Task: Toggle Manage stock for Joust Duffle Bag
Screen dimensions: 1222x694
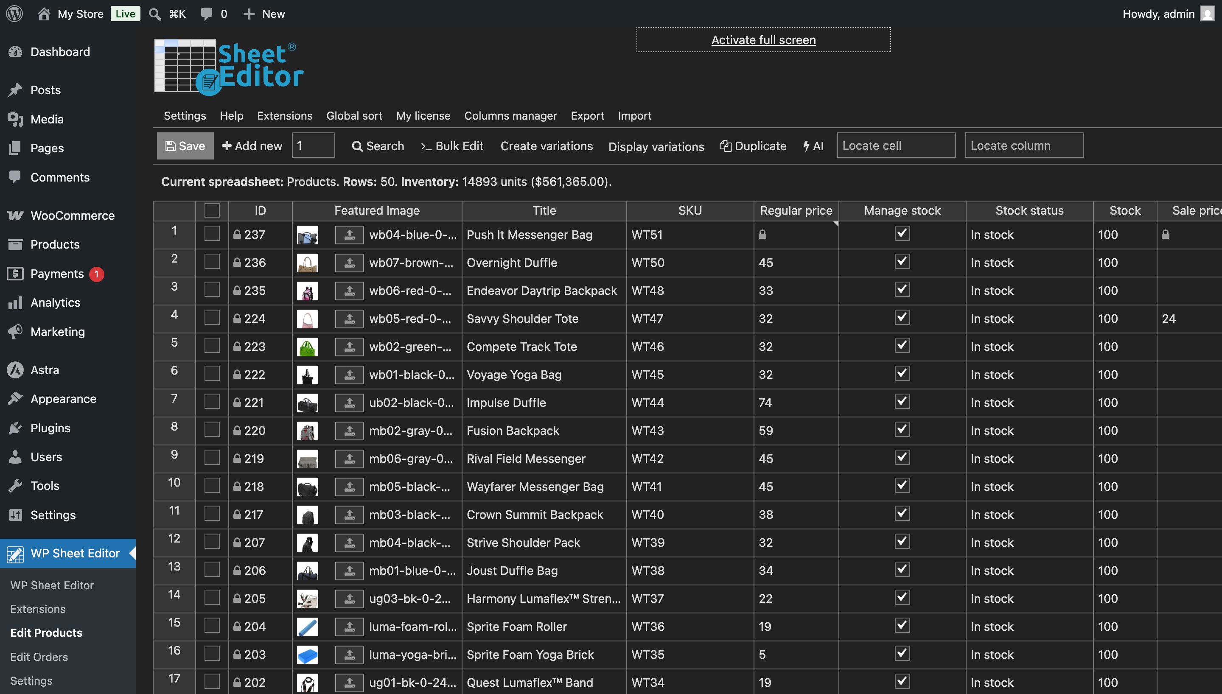Action: point(902,569)
